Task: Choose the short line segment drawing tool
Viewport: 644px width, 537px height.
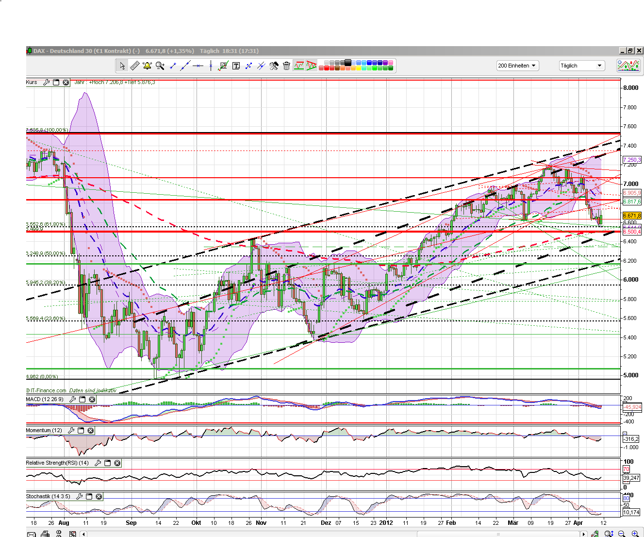Action: click(x=173, y=66)
